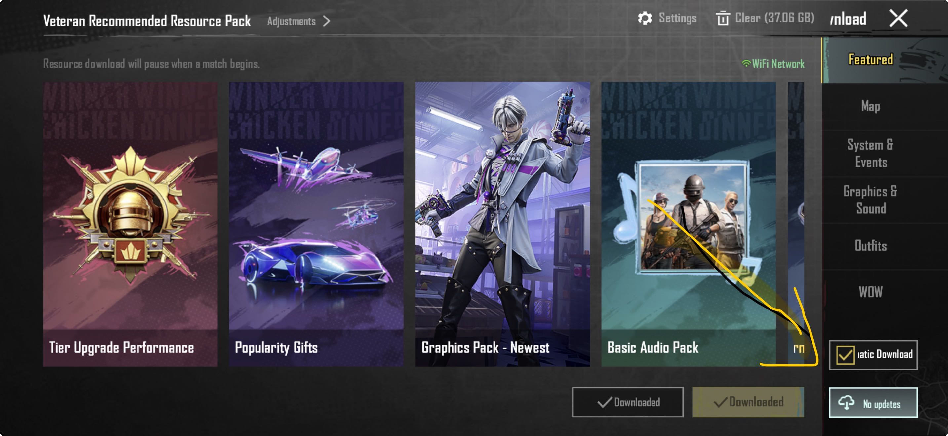Select the System & Events tab
The width and height of the screenshot is (948, 436).
tap(870, 153)
